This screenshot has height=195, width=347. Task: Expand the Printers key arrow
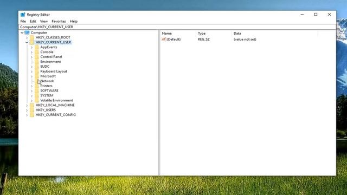pos(31,86)
